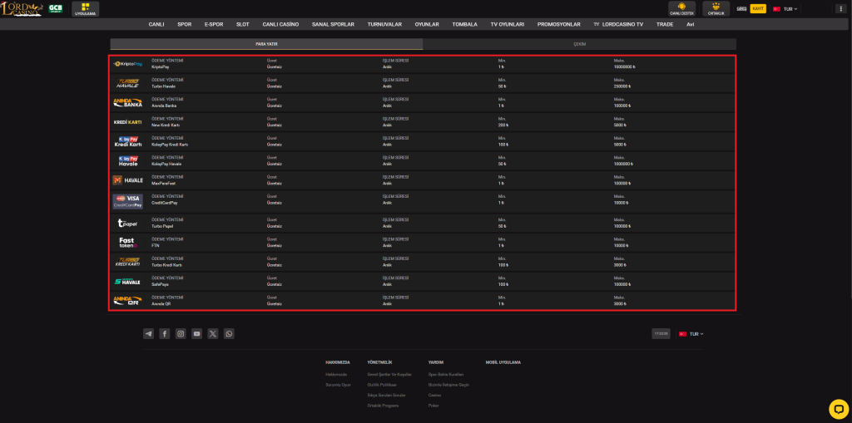Click the X (Twitter) icon

(213, 333)
